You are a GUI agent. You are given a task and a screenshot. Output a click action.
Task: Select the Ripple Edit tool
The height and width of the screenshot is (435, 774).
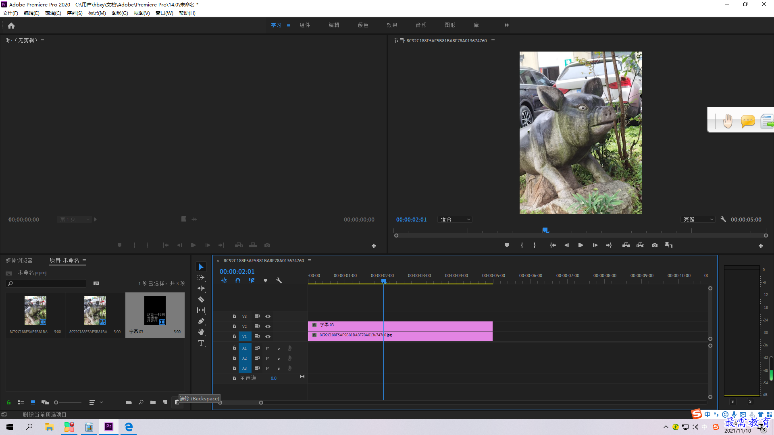(201, 288)
